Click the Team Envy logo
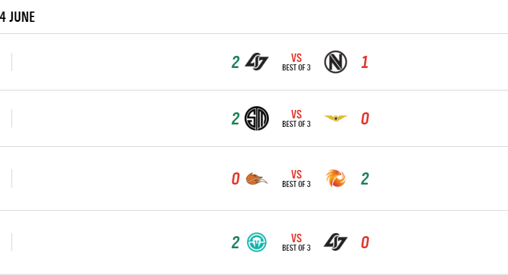Image resolution: width=508 pixels, height=275 pixels. 336,62
